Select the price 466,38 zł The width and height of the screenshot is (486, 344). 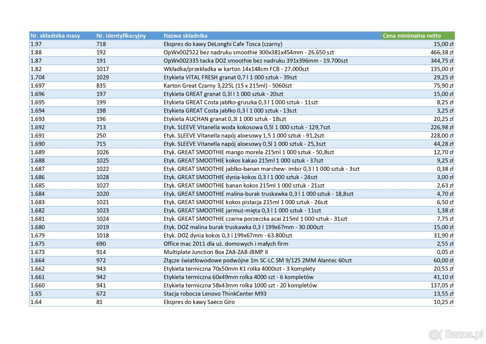point(442,52)
